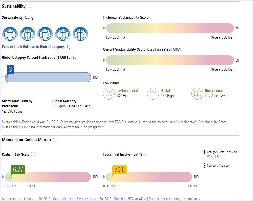Click the green 6.77 carbon score flag
The width and height of the screenshot is (253, 201).
(x=18, y=169)
